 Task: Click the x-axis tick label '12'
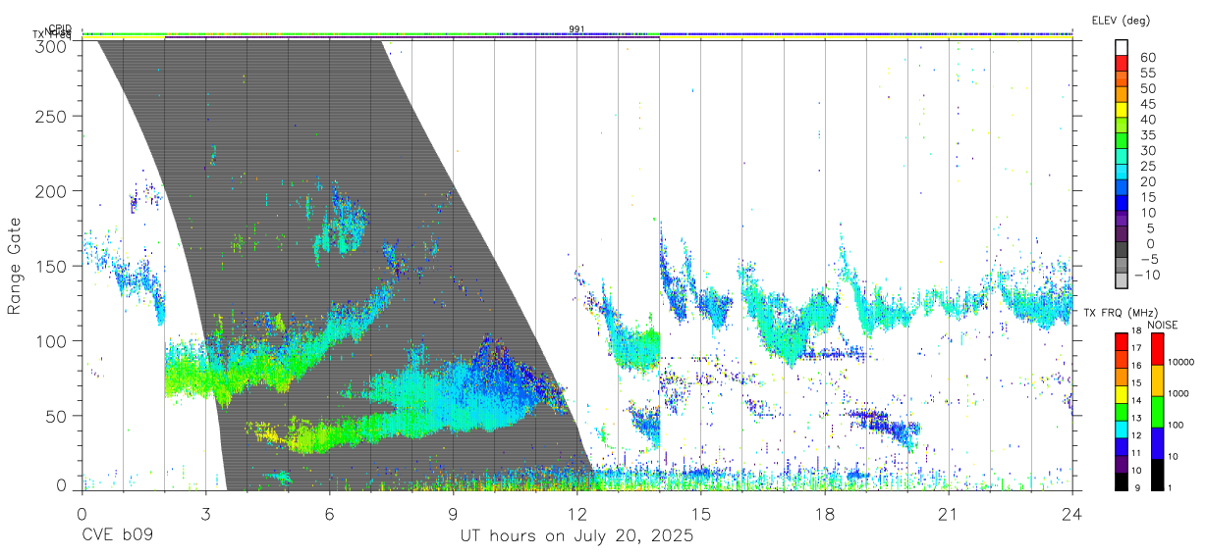click(576, 513)
